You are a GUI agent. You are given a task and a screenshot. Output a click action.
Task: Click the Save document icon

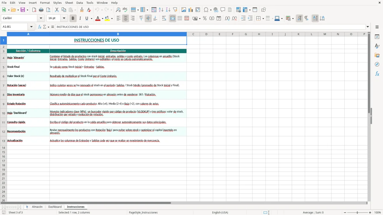click(23, 10)
